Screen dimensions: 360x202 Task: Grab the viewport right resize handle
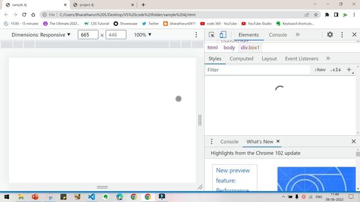tap(200, 120)
